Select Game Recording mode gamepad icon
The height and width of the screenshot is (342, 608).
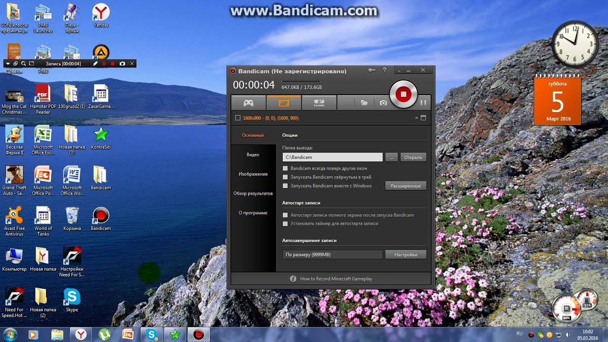pos(248,103)
